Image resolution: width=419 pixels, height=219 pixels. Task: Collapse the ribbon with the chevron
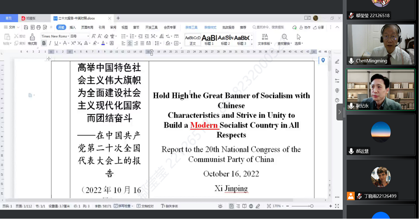point(337,27)
